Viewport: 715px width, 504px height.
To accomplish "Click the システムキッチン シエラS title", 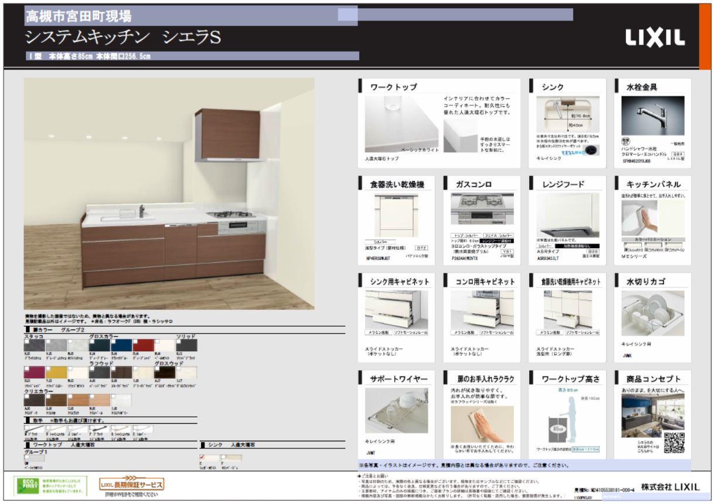I will click(122, 38).
